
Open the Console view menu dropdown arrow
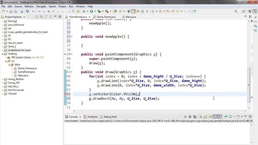click(x=242, y=116)
